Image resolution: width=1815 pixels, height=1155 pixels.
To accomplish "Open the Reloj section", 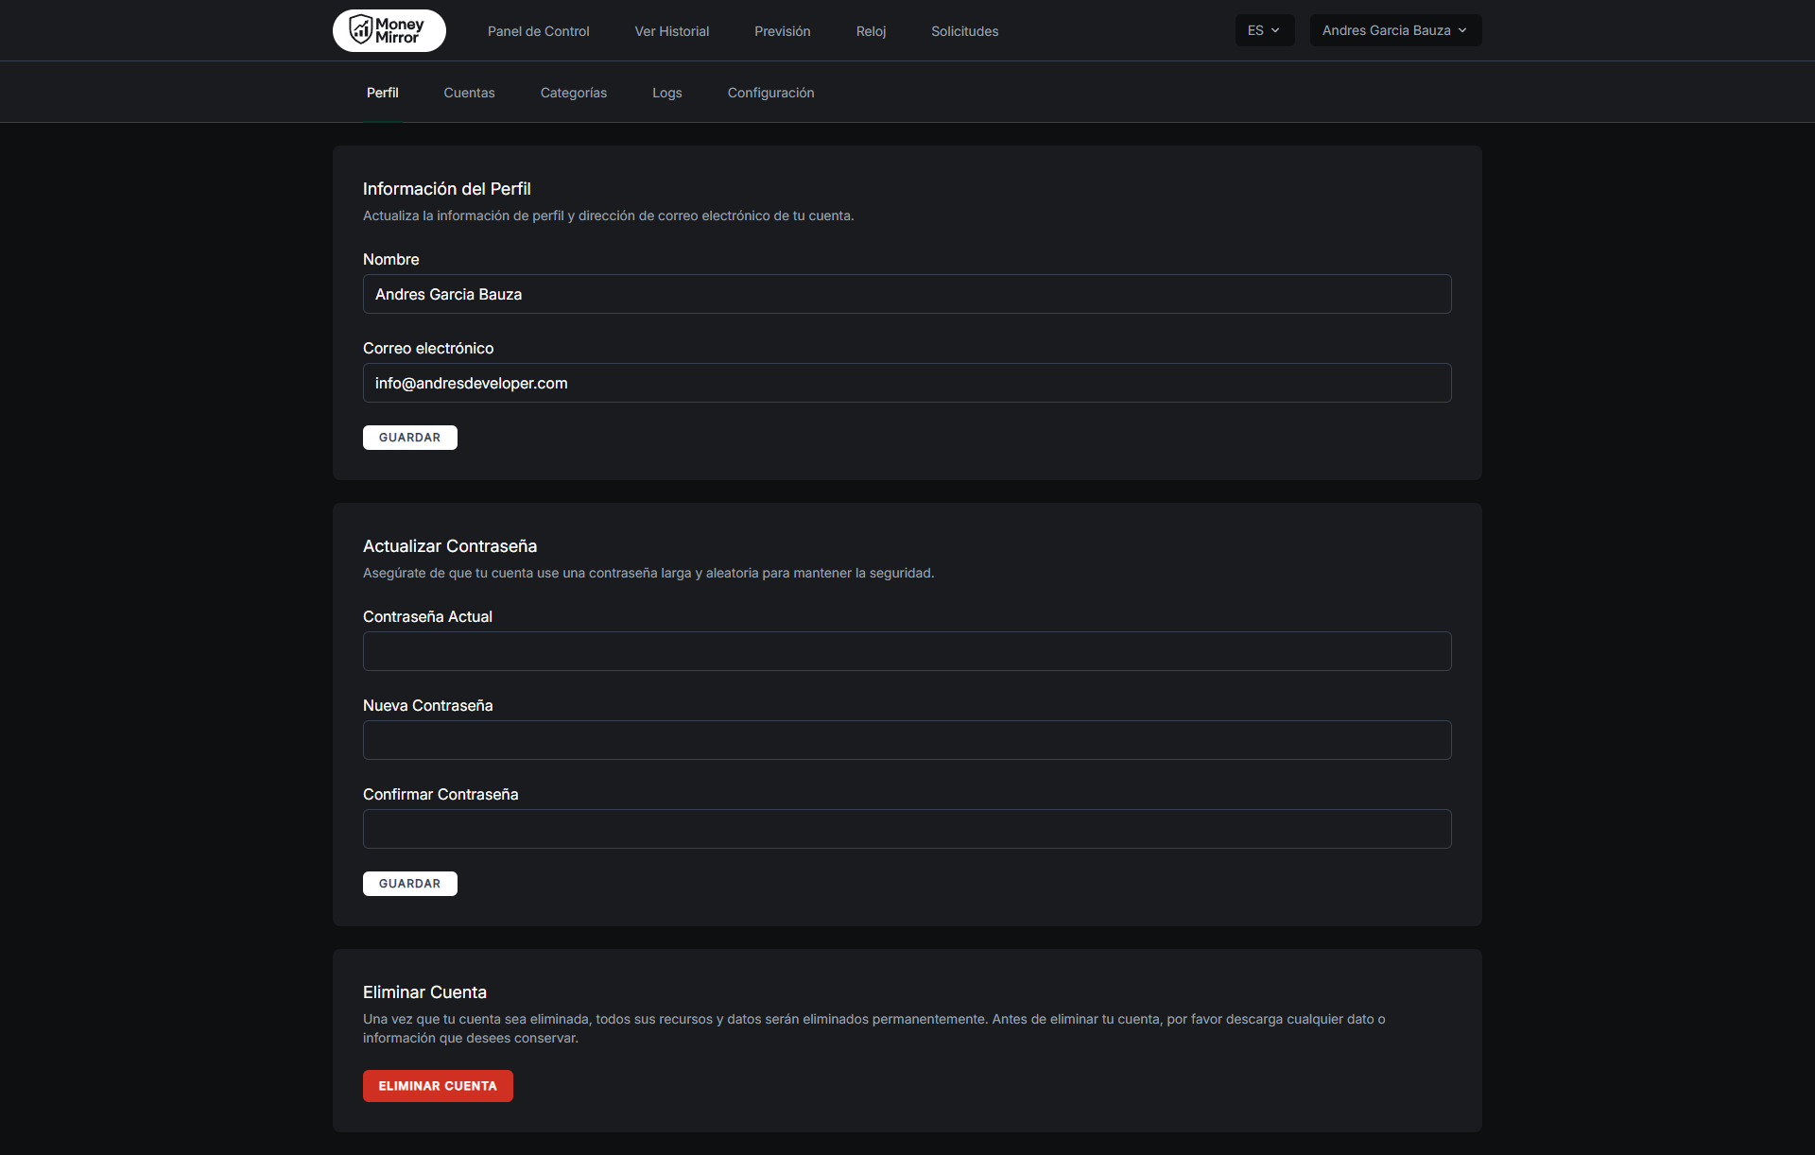I will 871,31.
